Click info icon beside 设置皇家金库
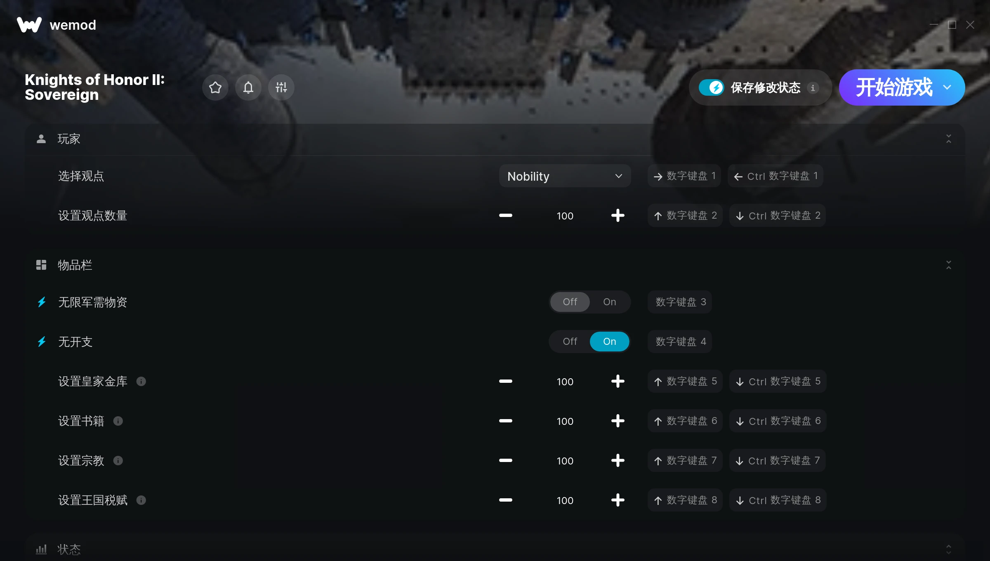Screen dimensions: 990x561 (x=141, y=382)
